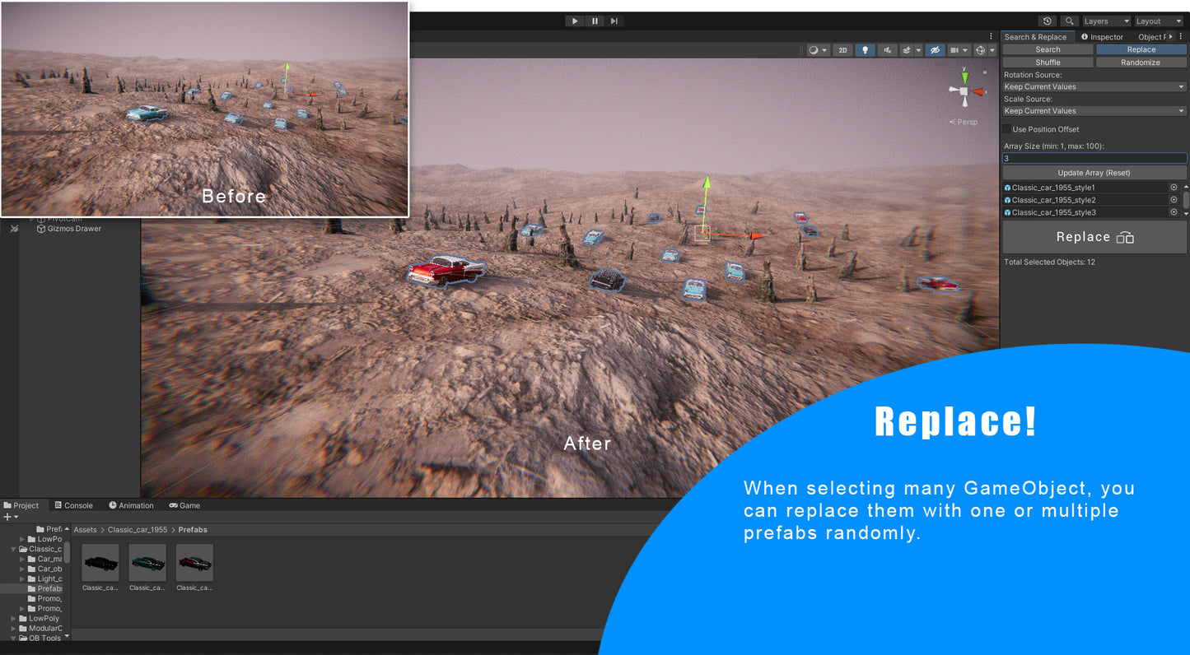This screenshot has width=1190, height=655.
Task: Click the Update Array (Reset) button
Action: [1094, 173]
